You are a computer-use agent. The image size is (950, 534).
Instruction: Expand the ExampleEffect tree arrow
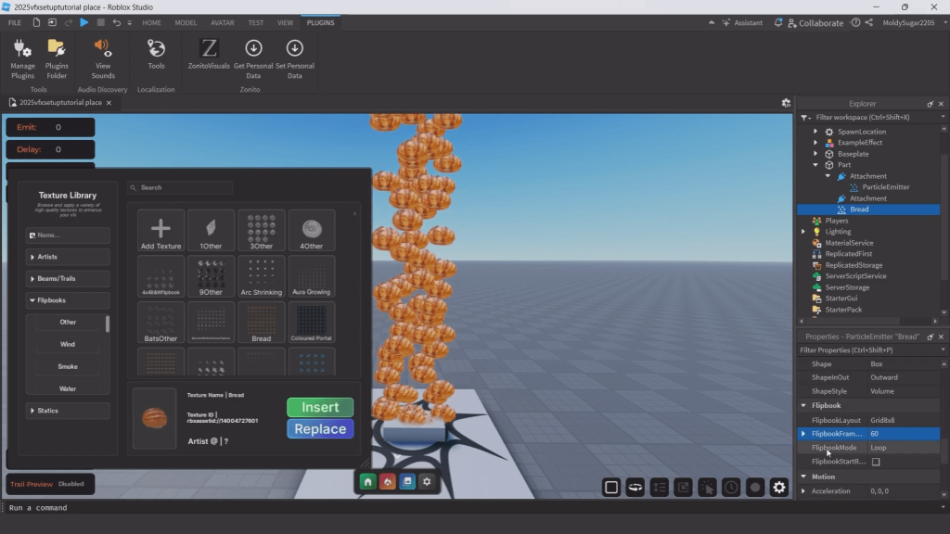[815, 142]
